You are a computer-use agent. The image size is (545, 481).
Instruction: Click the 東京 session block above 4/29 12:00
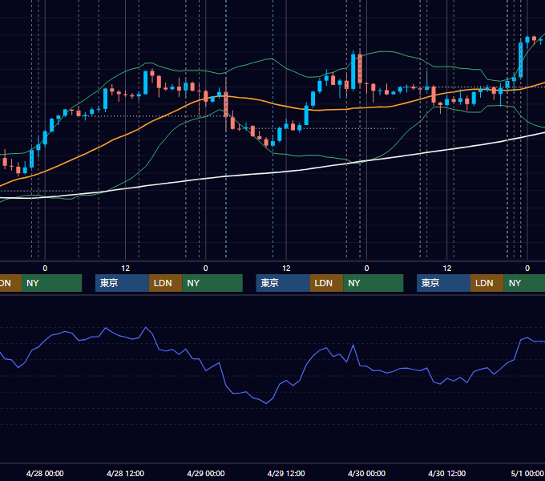pos(283,283)
